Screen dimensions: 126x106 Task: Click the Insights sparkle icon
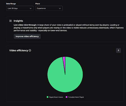pos(10,21)
